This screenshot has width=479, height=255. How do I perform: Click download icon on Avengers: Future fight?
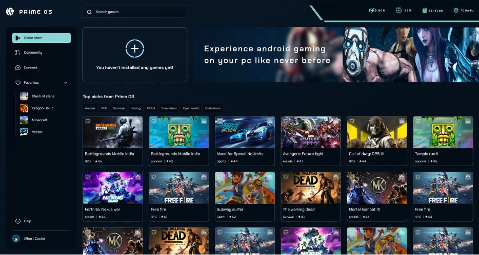[336, 121]
